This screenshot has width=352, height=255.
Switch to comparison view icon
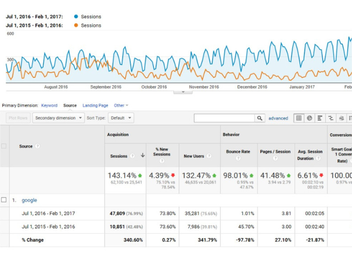tap(331, 118)
